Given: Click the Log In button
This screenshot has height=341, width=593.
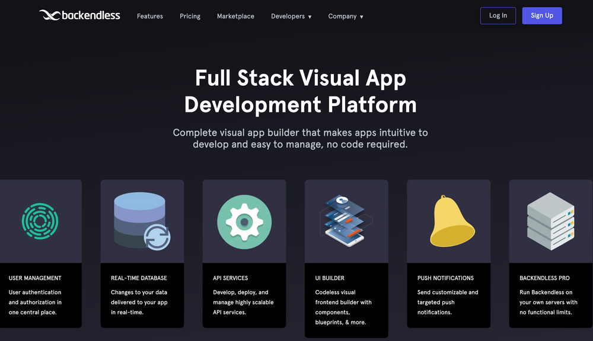Looking at the screenshot, I should click(498, 15).
